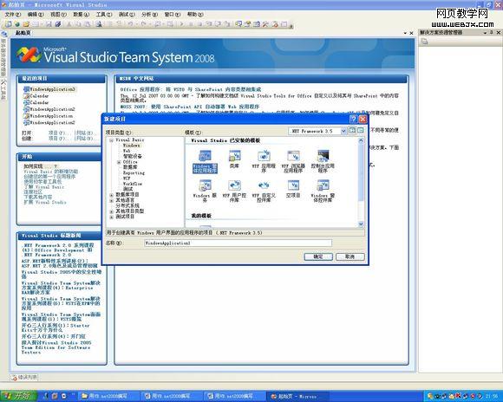Switch templates to large icons view
Screen dimensions: 503x402
point(352,131)
